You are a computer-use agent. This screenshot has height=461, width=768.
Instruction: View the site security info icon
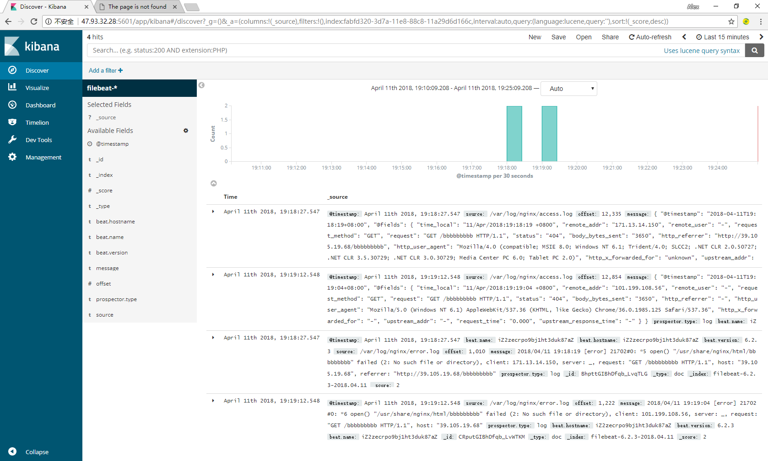(x=49, y=21)
